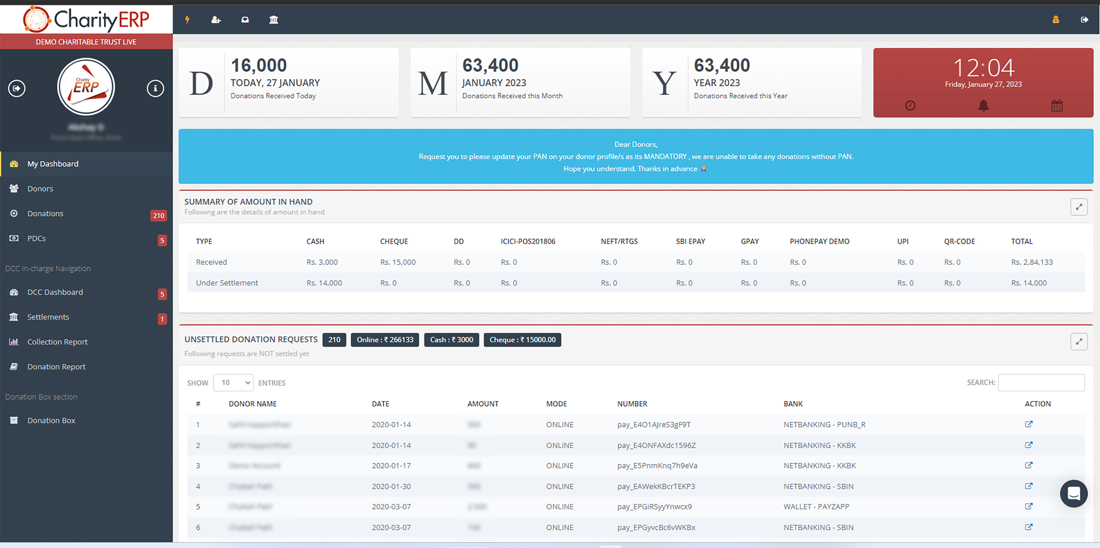The height and width of the screenshot is (548, 1100).
Task: Click the CharityERP logo at top left
Action: 86,19
